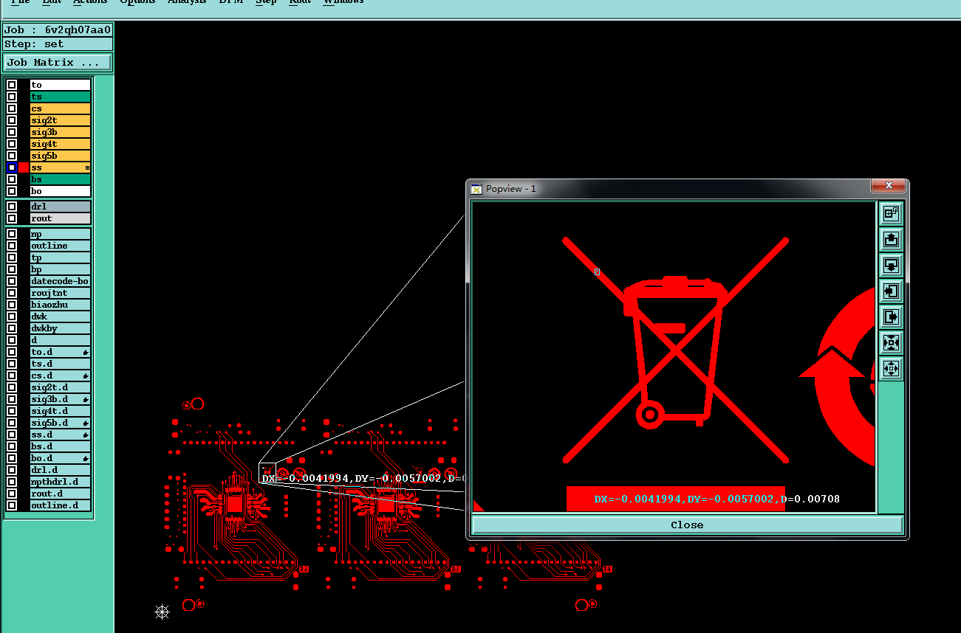Select the 'sig4t.d' layer name
Screen dimensions: 961x633
tap(61, 411)
